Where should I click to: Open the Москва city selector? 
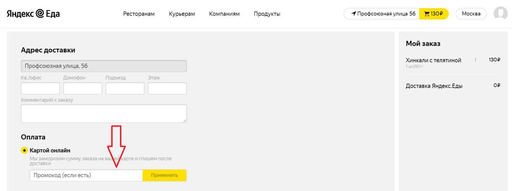pyautogui.click(x=471, y=14)
